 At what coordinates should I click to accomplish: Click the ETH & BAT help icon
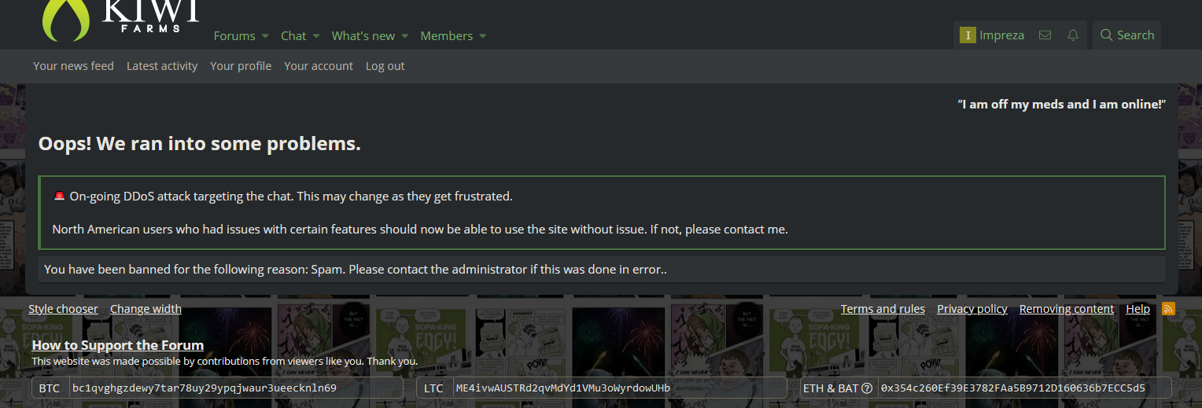[867, 388]
